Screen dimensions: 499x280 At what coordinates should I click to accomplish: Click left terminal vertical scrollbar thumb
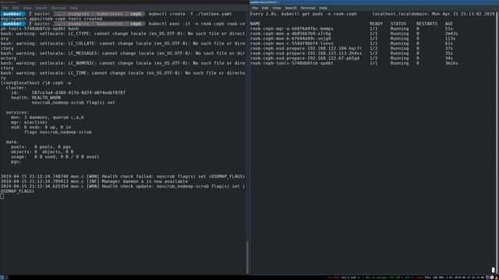click(247, 257)
